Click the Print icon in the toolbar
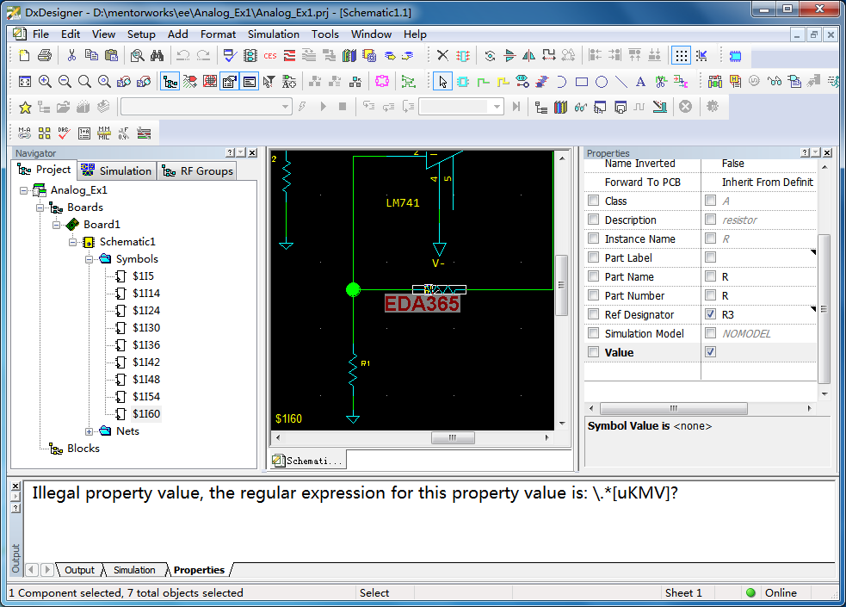846x607 pixels. click(44, 56)
